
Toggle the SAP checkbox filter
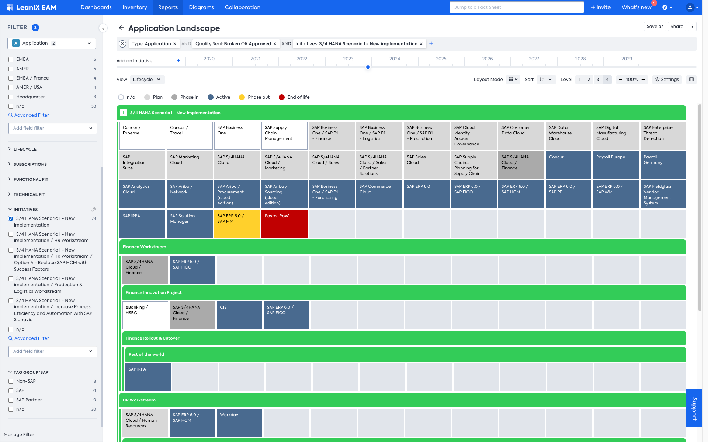point(11,390)
